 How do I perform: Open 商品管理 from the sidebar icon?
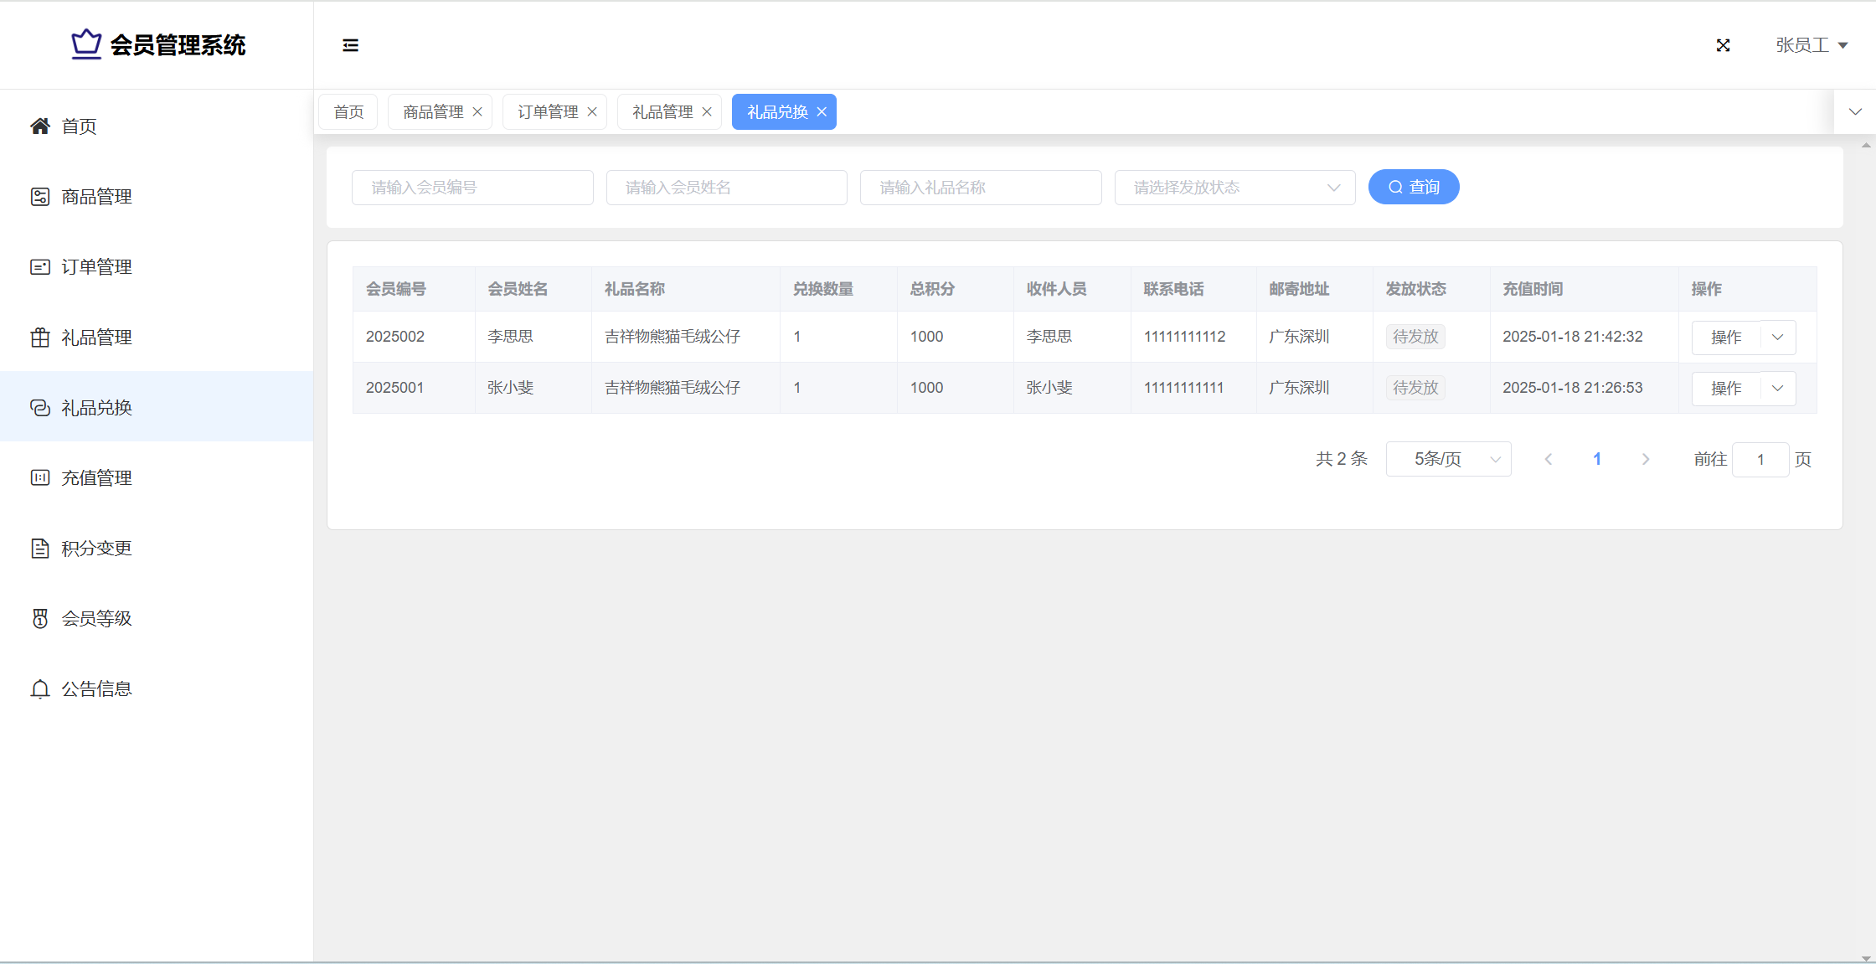point(40,197)
